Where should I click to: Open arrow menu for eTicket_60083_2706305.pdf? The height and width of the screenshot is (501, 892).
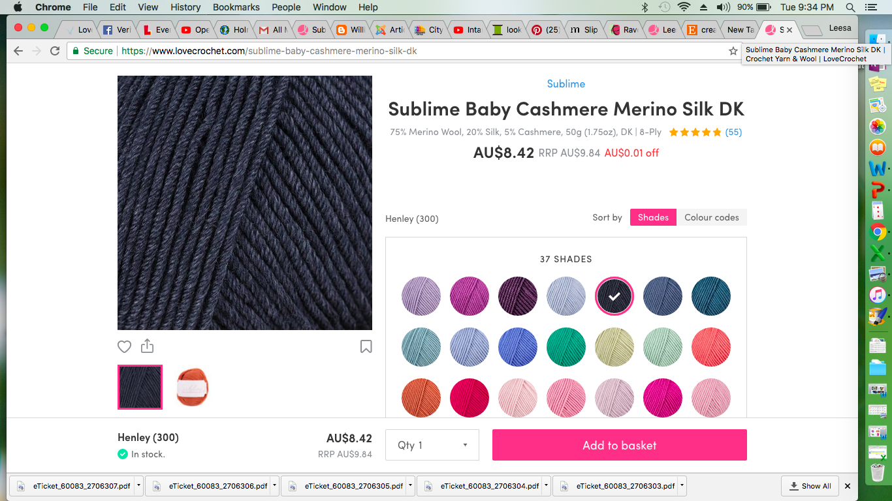411,486
